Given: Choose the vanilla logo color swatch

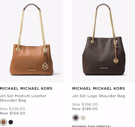Looking at the screenshot, I should (x=83, y=118).
